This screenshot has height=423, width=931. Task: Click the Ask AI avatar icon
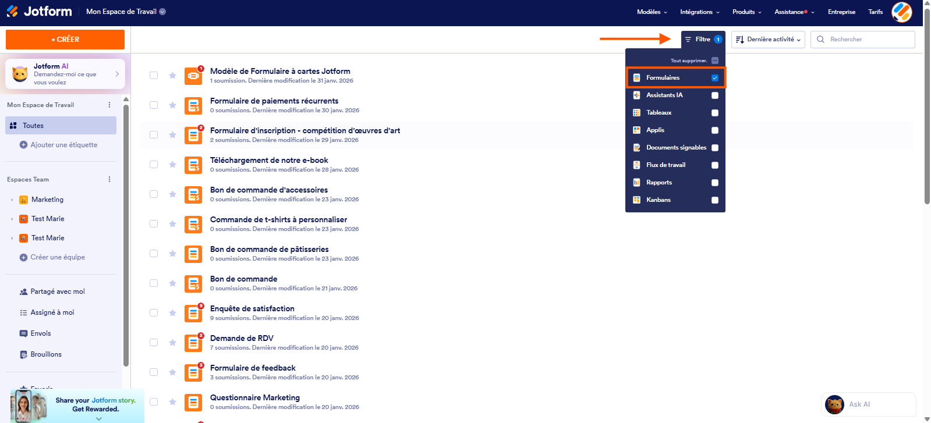pos(834,404)
